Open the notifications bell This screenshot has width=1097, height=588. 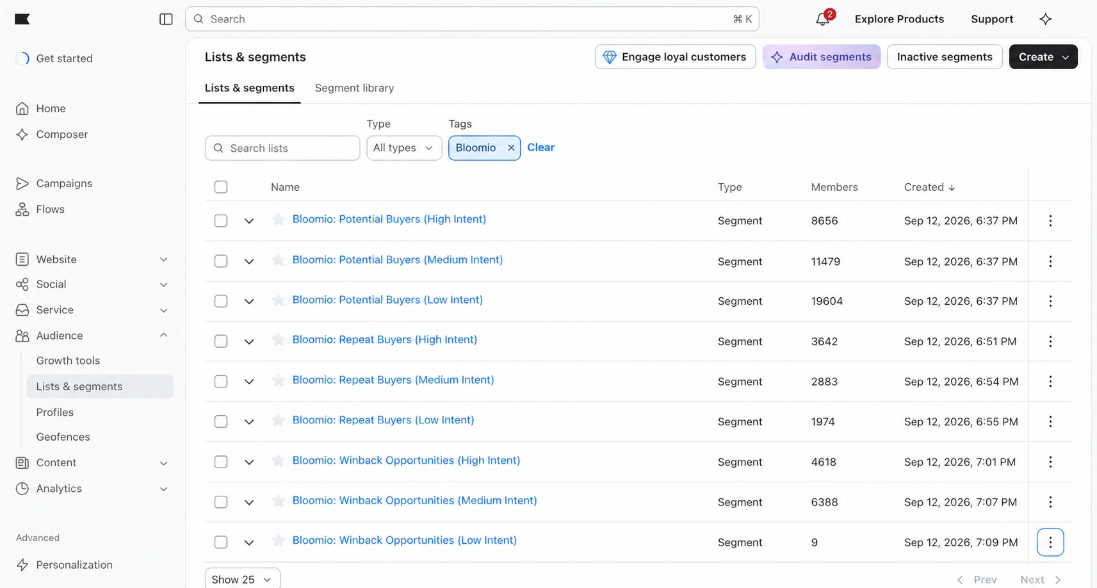[x=823, y=19]
